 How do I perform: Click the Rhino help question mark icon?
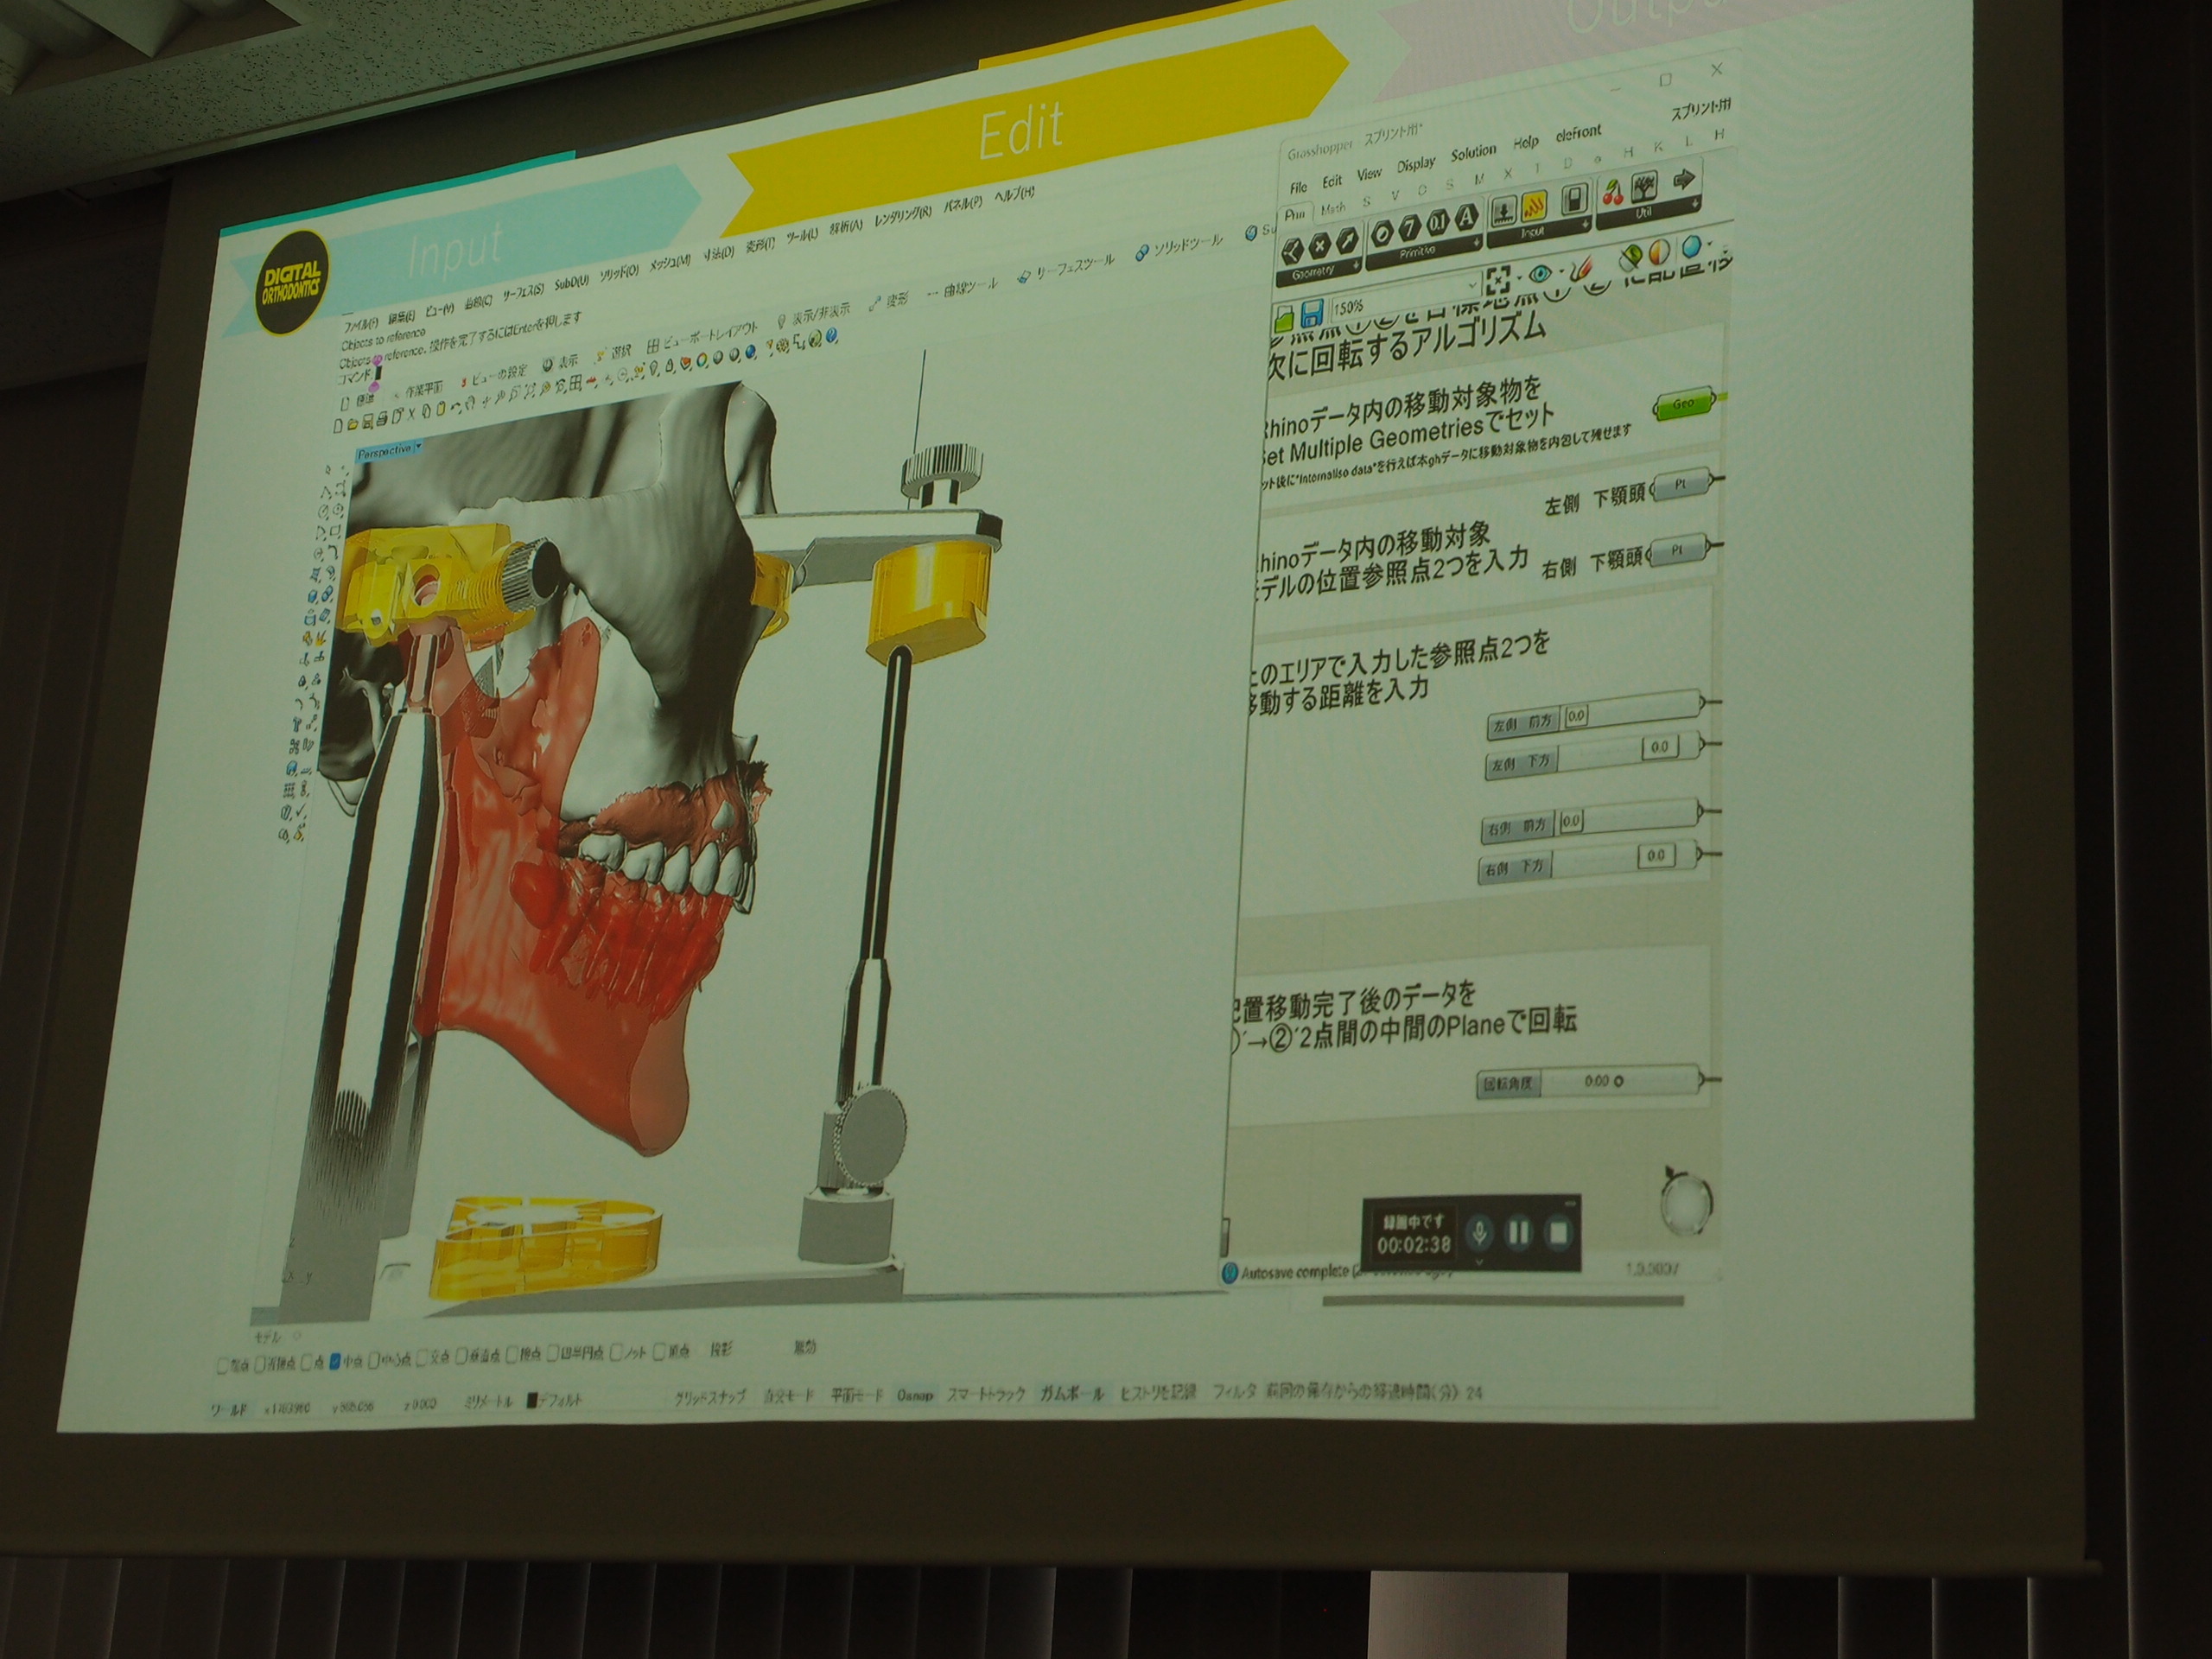[x=831, y=337]
